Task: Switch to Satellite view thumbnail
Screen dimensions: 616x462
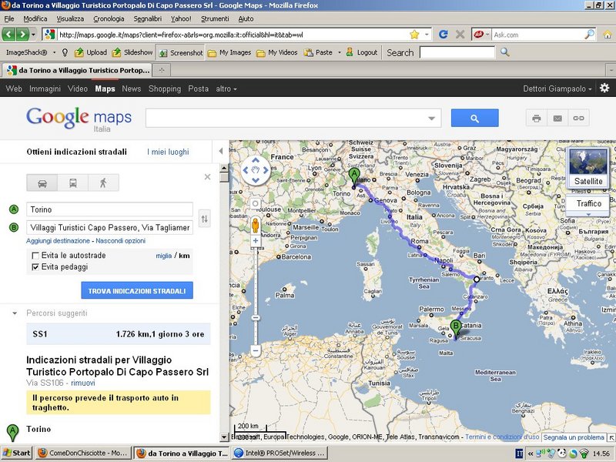Action: tap(588, 167)
